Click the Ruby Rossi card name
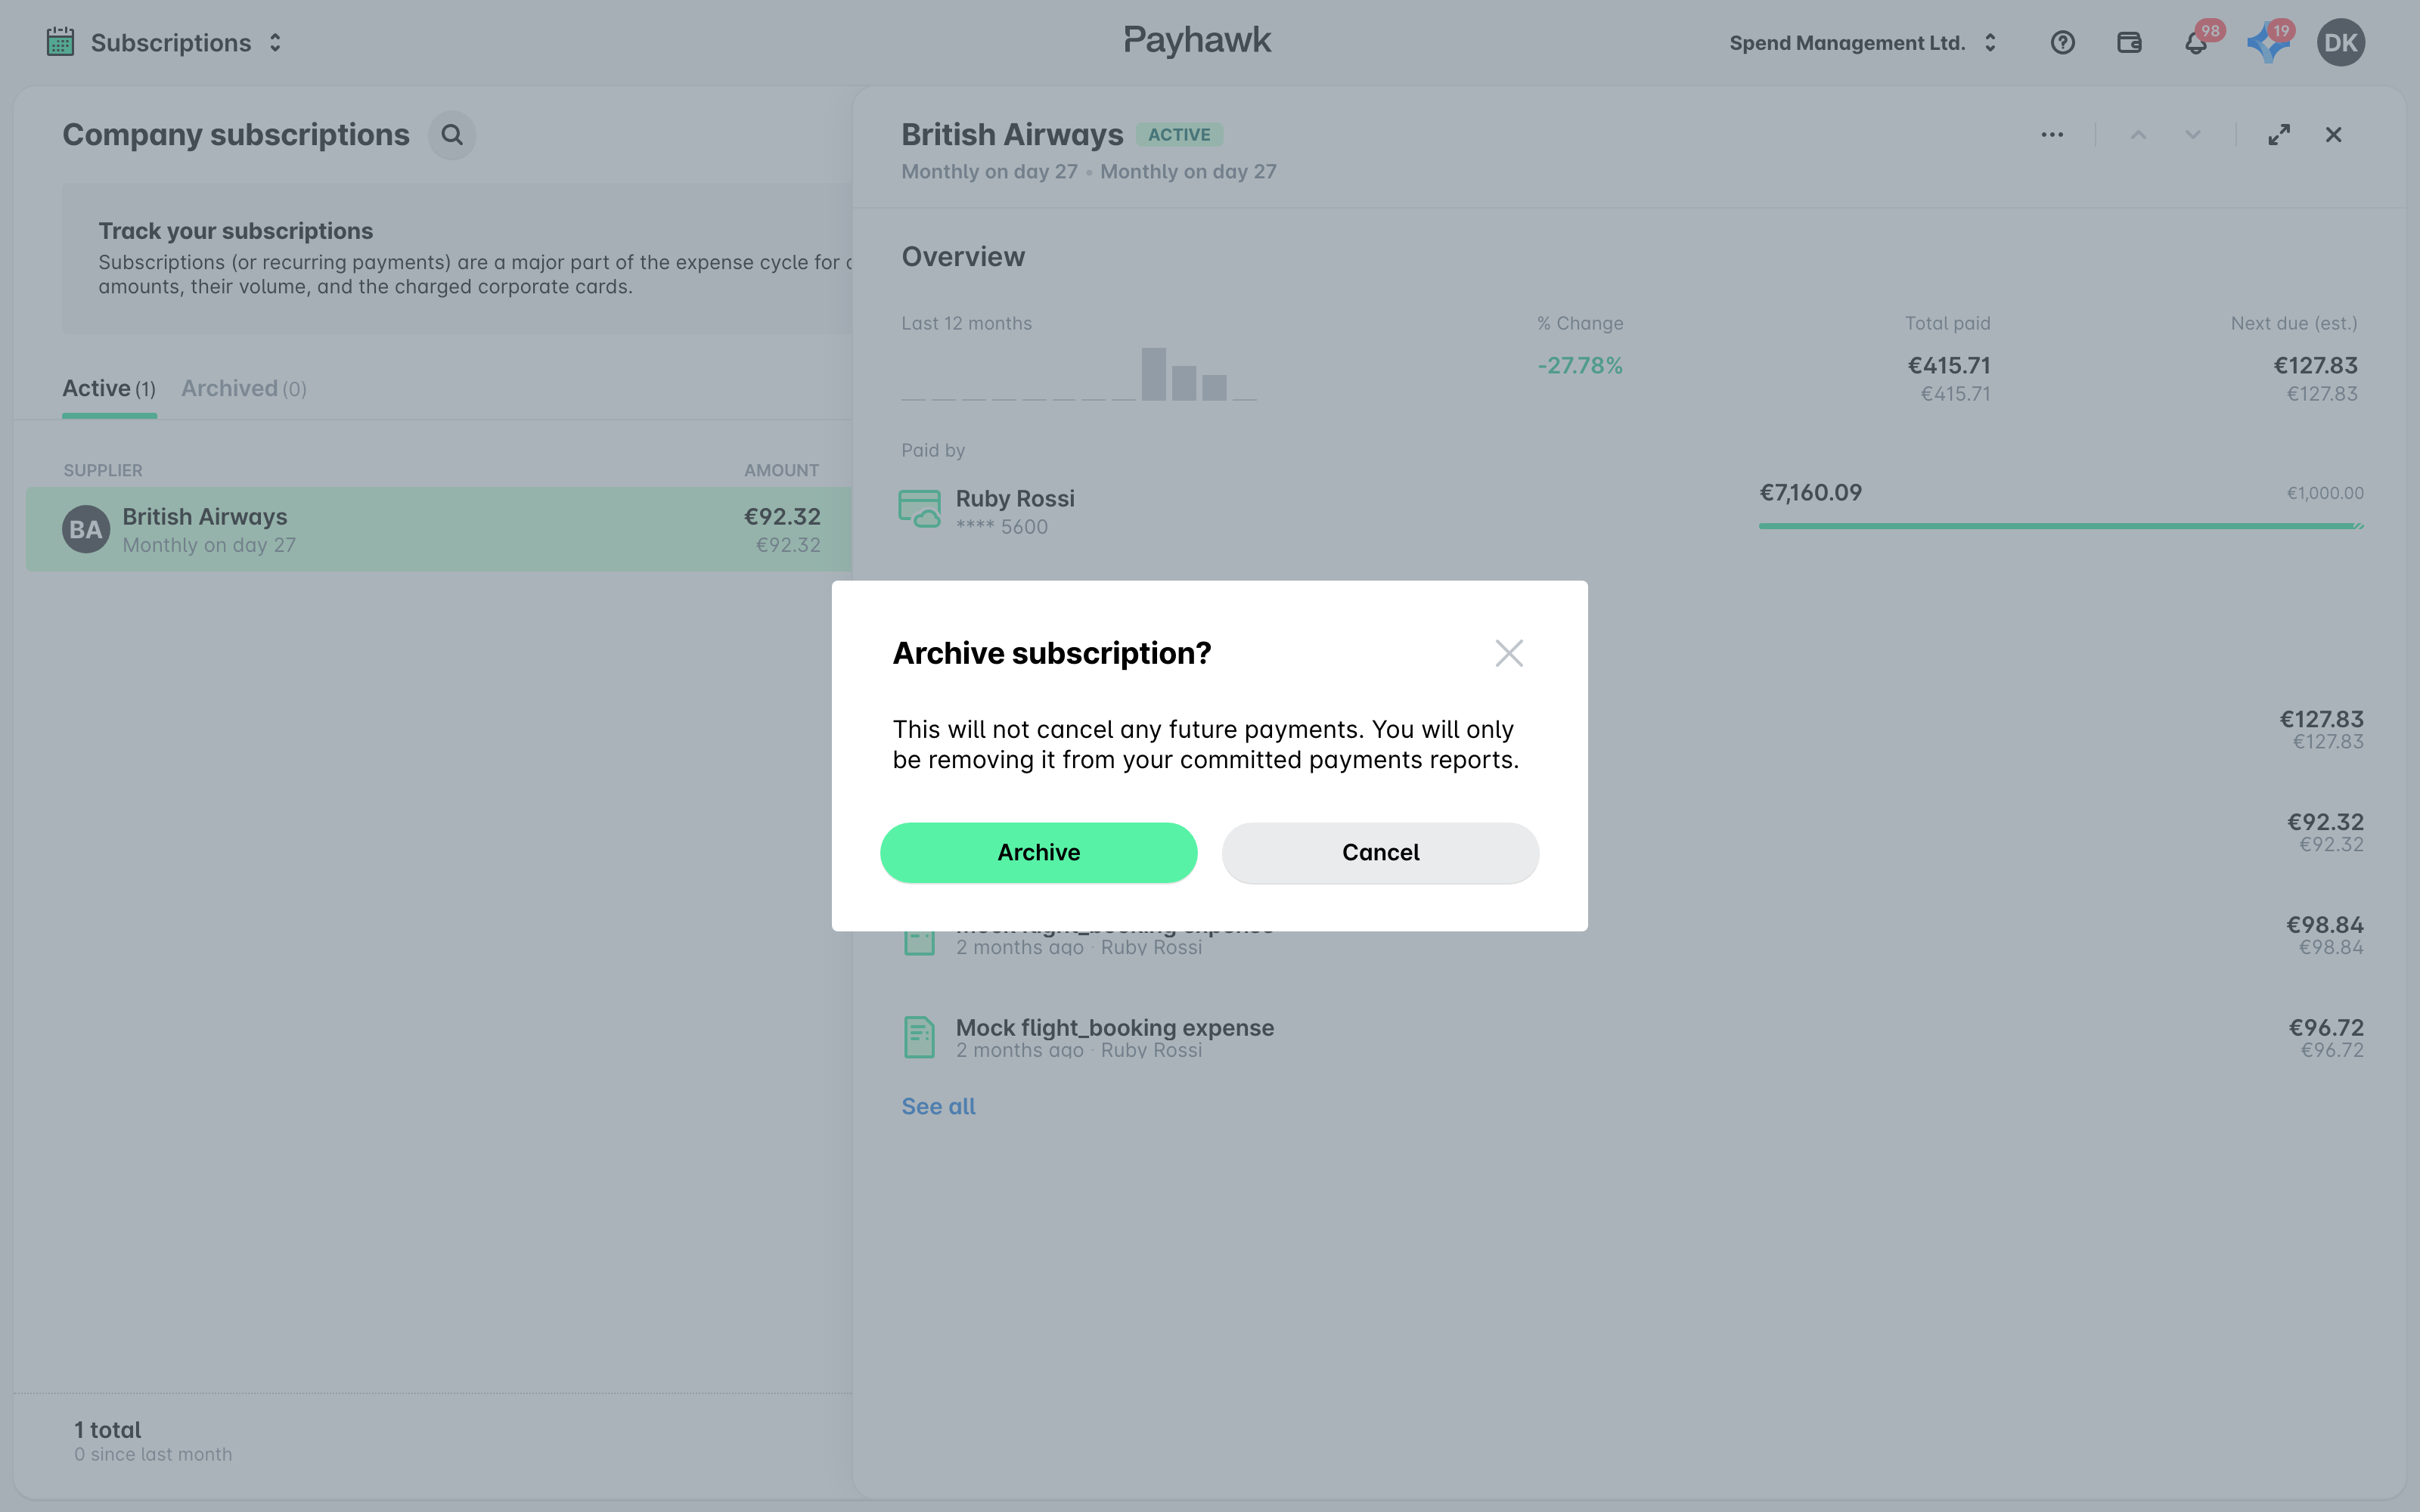The image size is (2420, 1512). (1015, 498)
